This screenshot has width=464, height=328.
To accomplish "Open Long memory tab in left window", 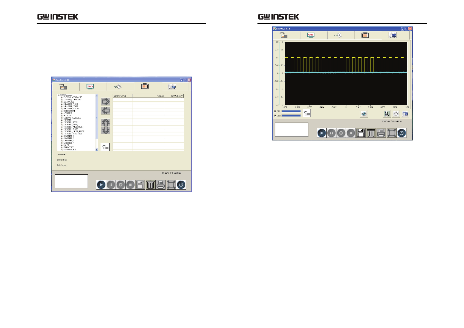I will point(175,87).
